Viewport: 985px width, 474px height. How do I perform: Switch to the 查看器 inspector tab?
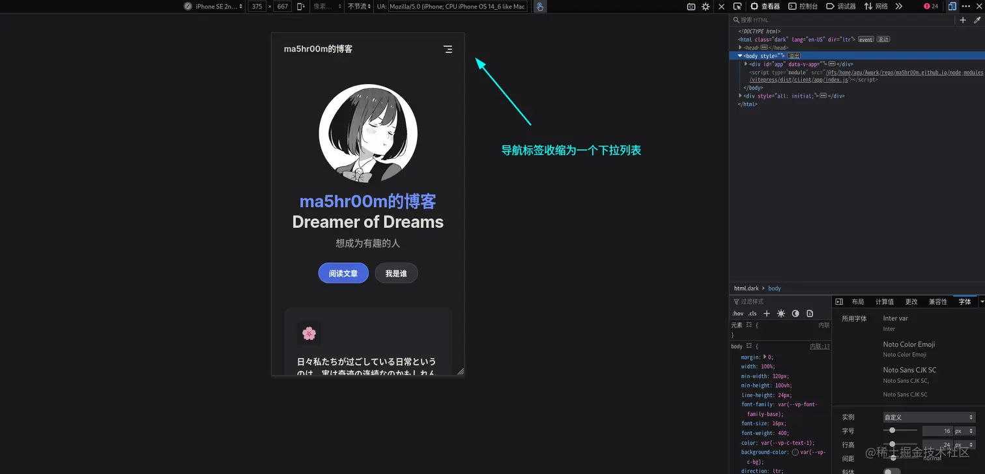click(765, 6)
